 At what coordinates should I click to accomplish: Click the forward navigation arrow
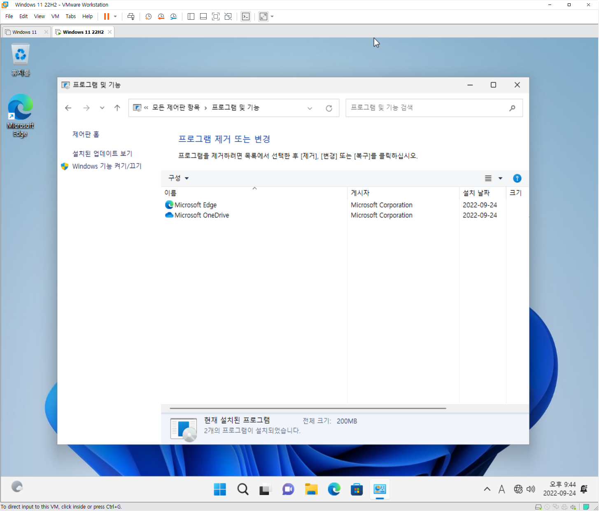[x=86, y=108]
